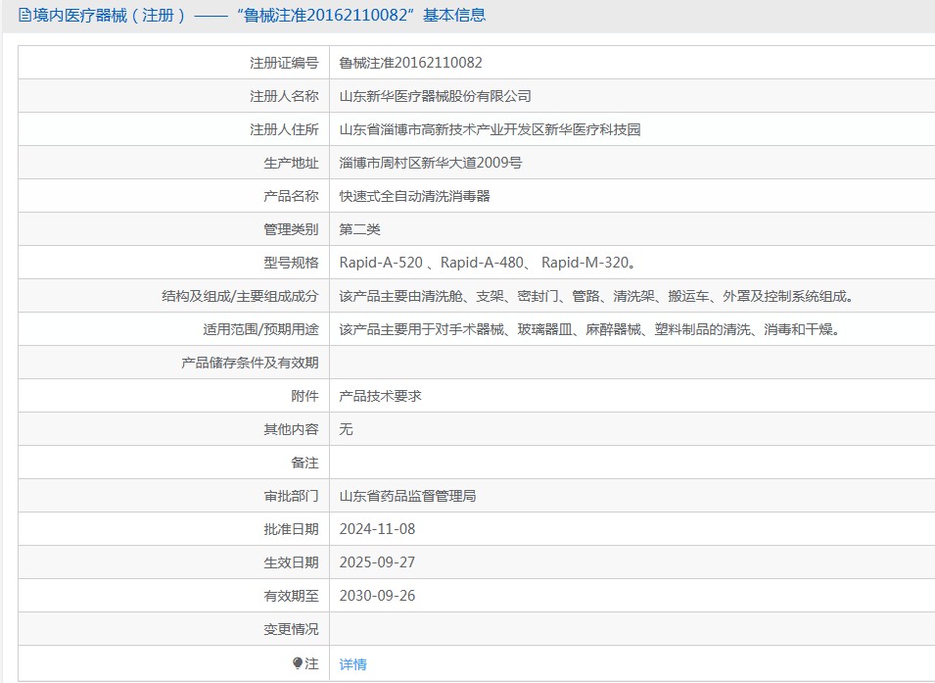Select management category value 第二类
Image resolution: width=935 pixels, height=683 pixels.
tap(359, 230)
